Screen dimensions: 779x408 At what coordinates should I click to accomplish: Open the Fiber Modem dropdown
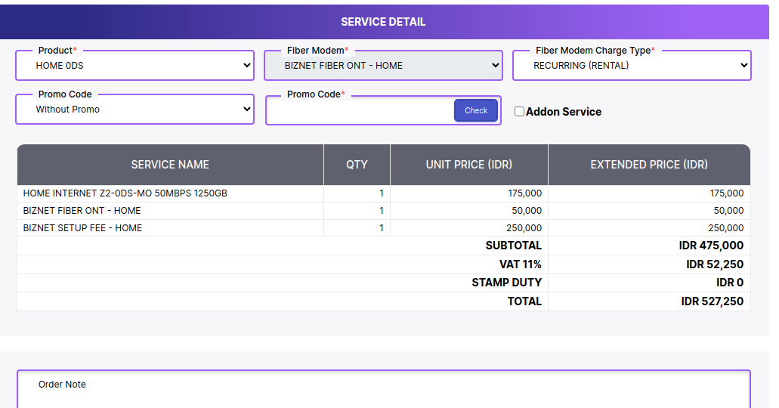coord(383,65)
